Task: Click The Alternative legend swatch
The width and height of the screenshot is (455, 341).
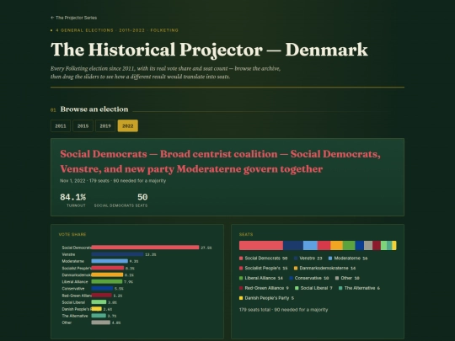Action: (340, 288)
